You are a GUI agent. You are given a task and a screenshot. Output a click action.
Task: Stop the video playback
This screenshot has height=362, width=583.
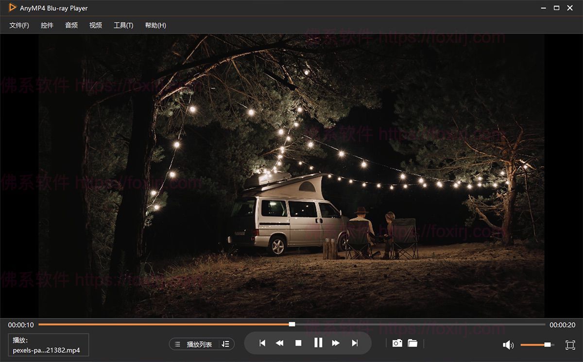(298, 343)
